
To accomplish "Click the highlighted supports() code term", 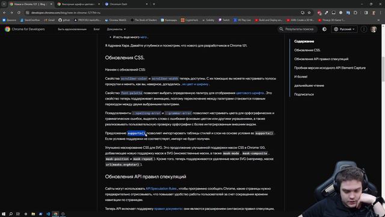I will pos(137,133).
